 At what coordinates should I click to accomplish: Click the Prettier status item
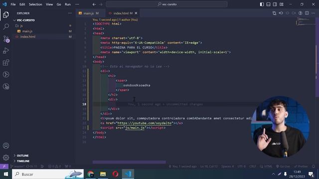coord(301,167)
